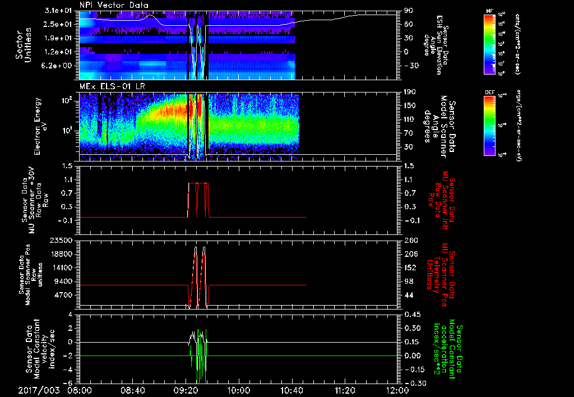Click the 206 telemetry tick label
The image size is (574, 397).
[x=411, y=254]
